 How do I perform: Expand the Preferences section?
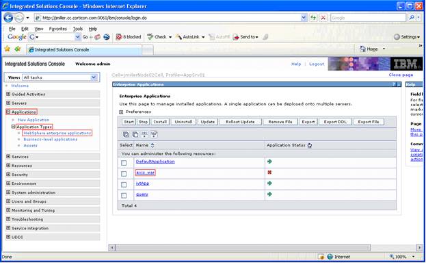click(121, 112)
